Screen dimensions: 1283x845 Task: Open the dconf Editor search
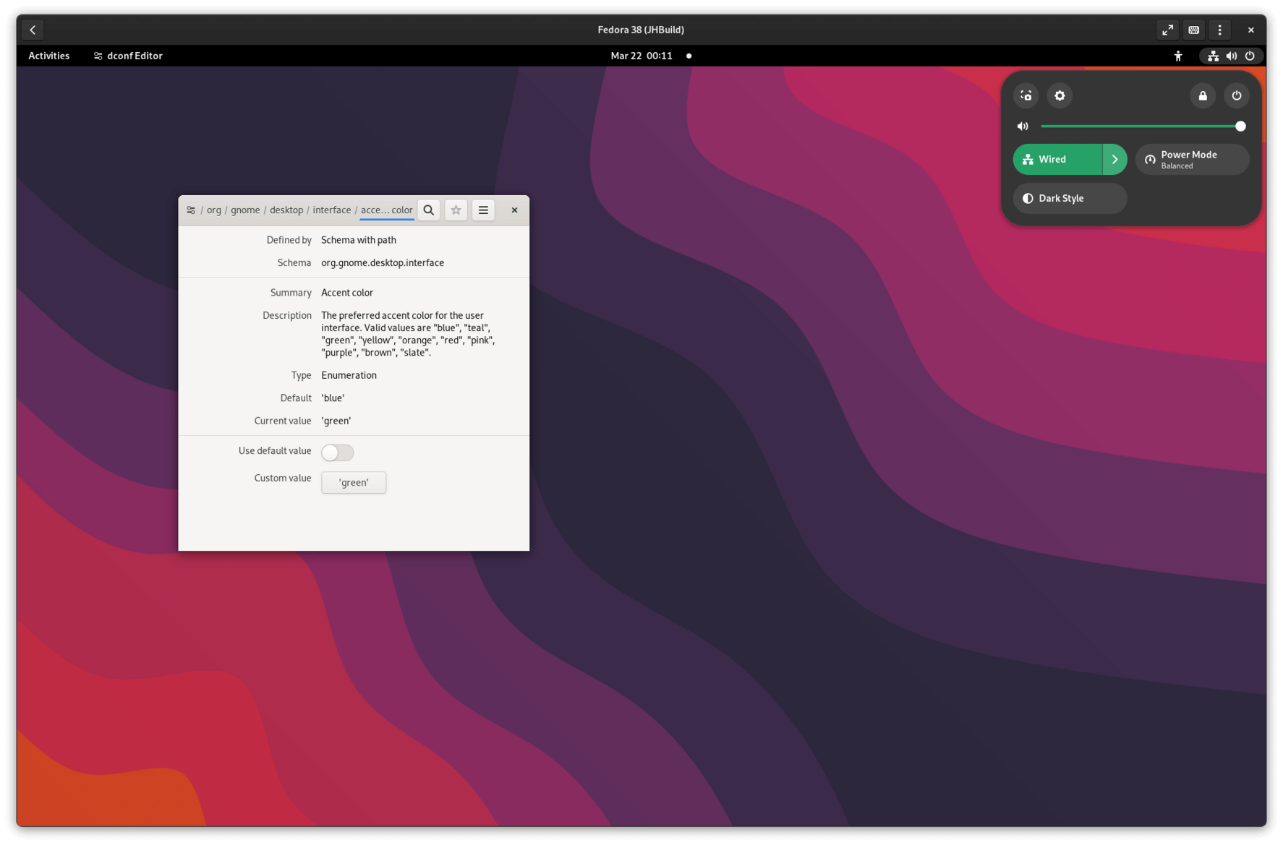(429, 210)
